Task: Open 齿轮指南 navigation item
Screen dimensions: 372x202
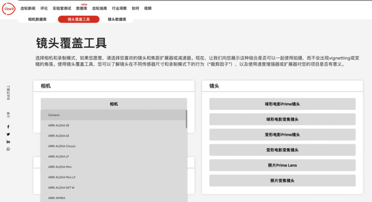Action: (x=99, y=9)
